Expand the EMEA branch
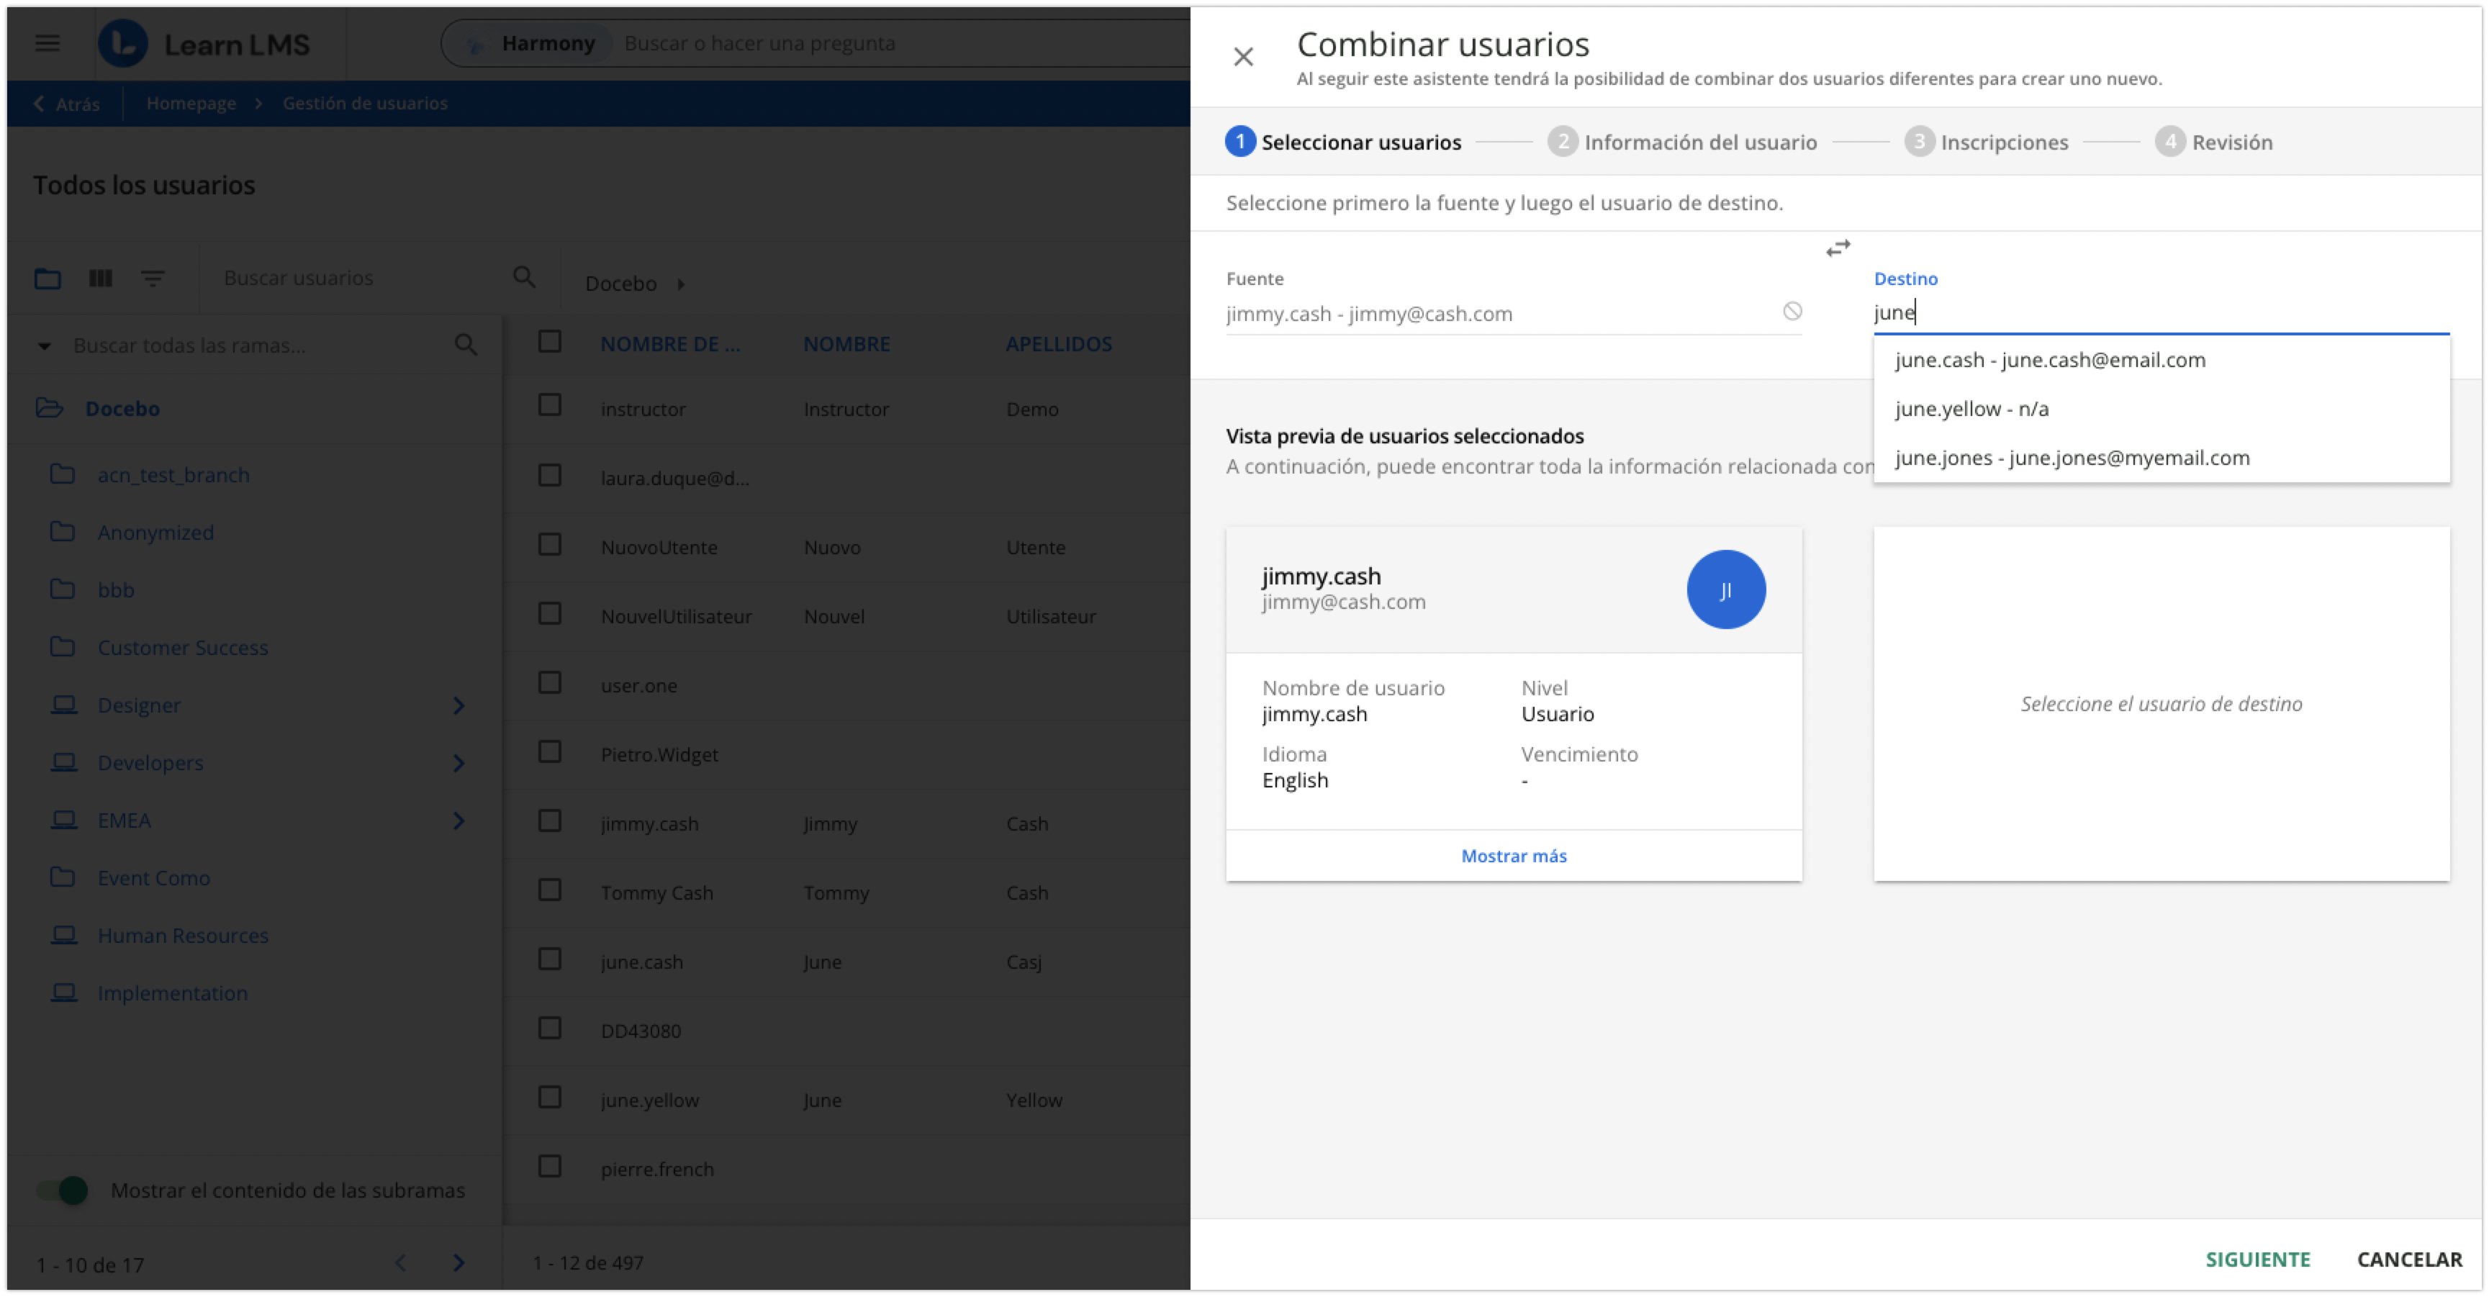Image resolution: width=2489 pixels, height=1297 pixels. [x=459, y=821]
